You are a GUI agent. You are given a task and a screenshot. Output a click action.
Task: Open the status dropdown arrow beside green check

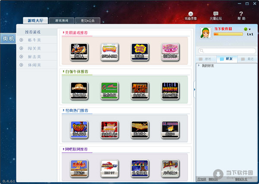(x=250, y=29)
